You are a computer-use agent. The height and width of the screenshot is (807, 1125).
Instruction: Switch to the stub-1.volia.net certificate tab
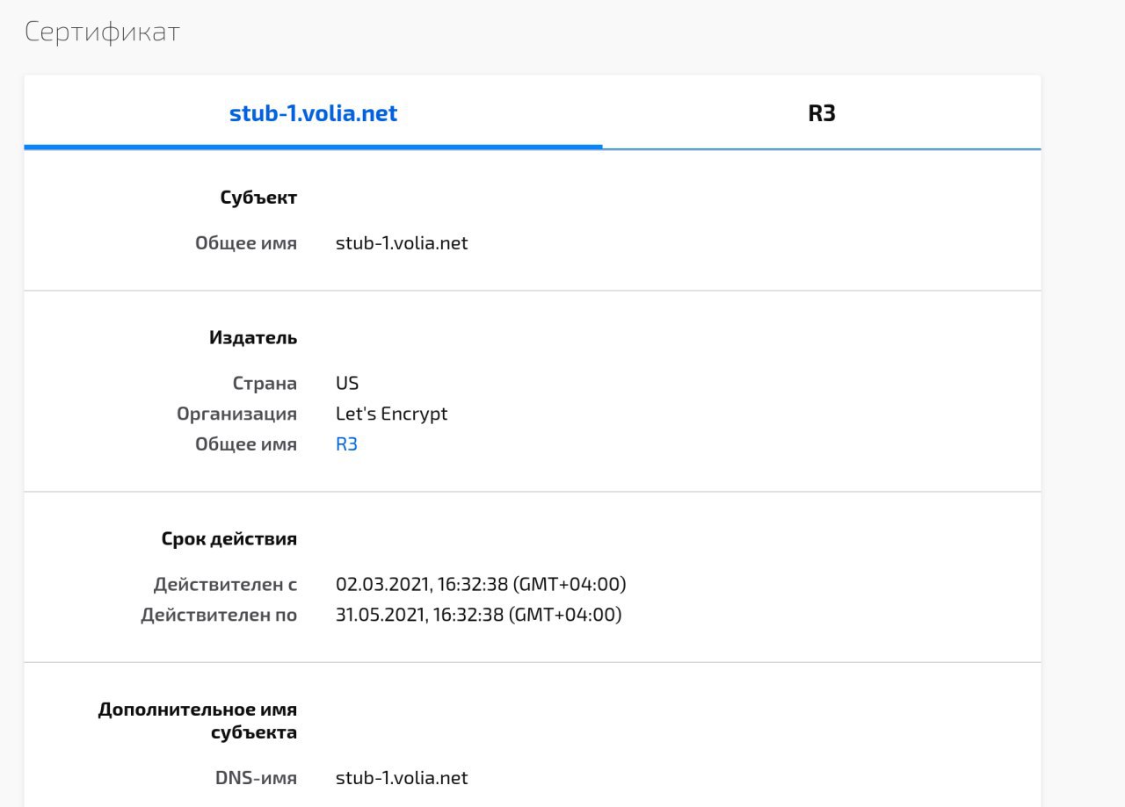[313, 113]
